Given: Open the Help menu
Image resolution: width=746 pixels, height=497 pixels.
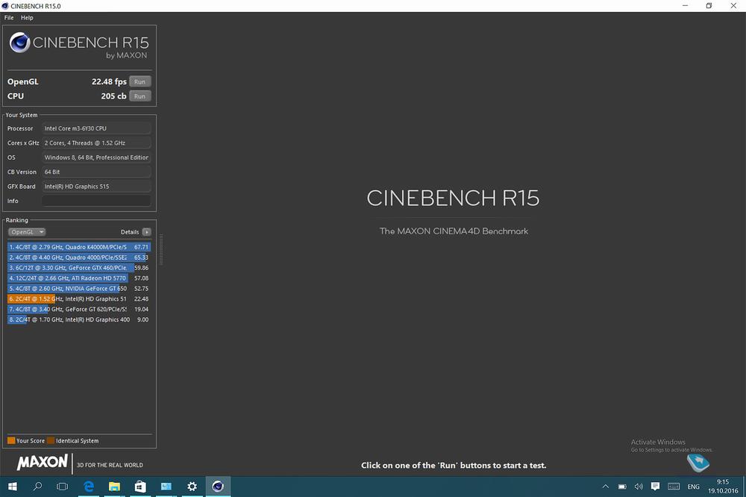Looking at the screenshot, I should (27, 17).
